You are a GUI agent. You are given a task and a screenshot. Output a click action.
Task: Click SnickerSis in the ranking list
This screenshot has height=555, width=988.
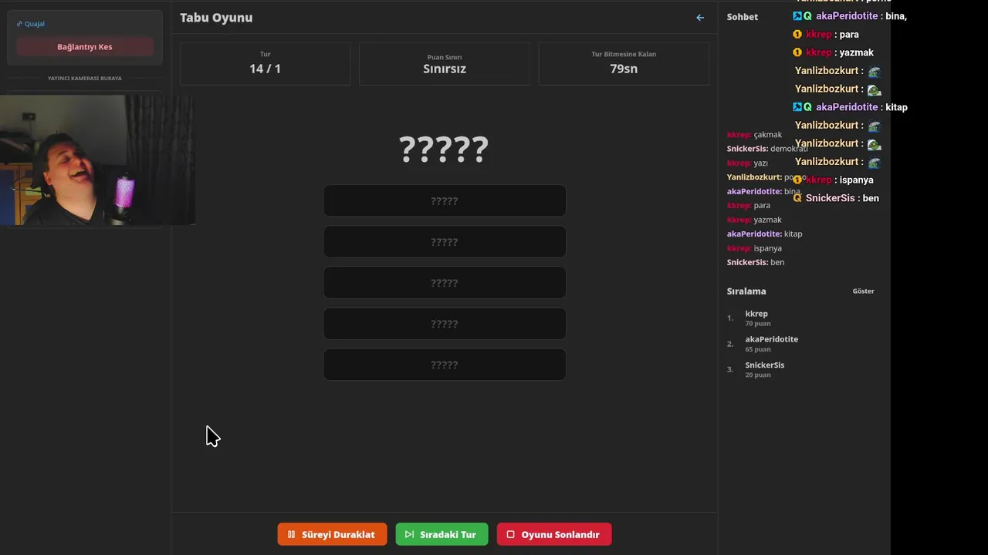point(765,365)
